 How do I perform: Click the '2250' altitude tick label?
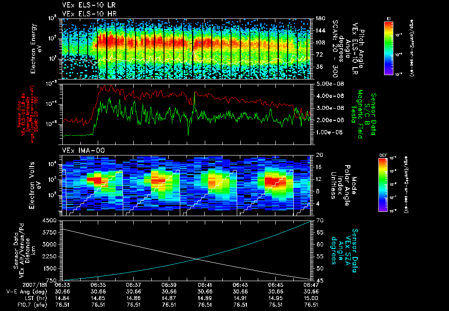point(50,257)
